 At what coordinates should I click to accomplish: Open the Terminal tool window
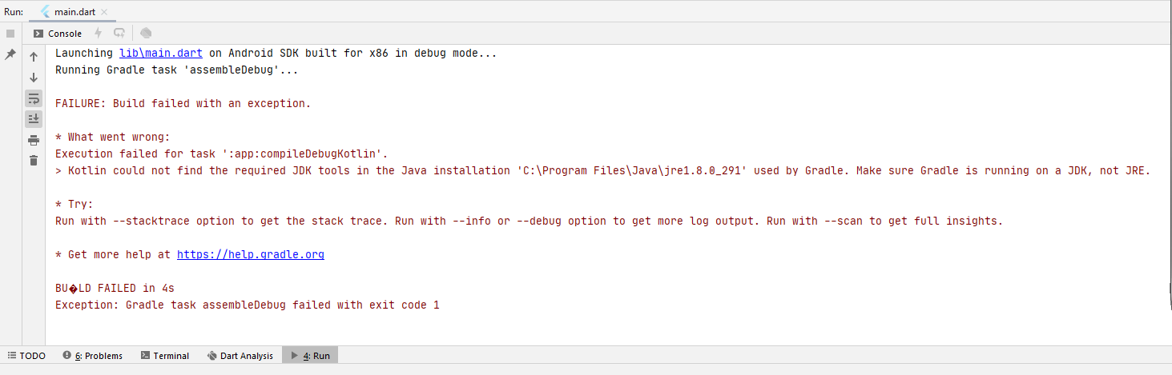pos(165,356)
